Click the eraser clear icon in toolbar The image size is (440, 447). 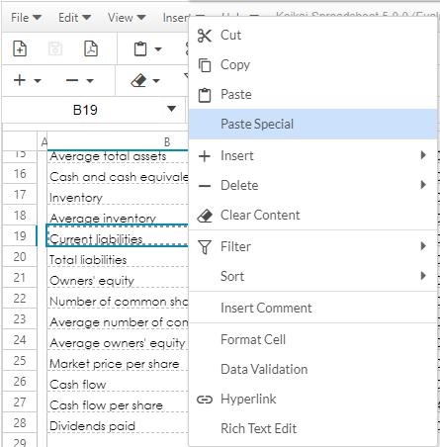[138, 80]
